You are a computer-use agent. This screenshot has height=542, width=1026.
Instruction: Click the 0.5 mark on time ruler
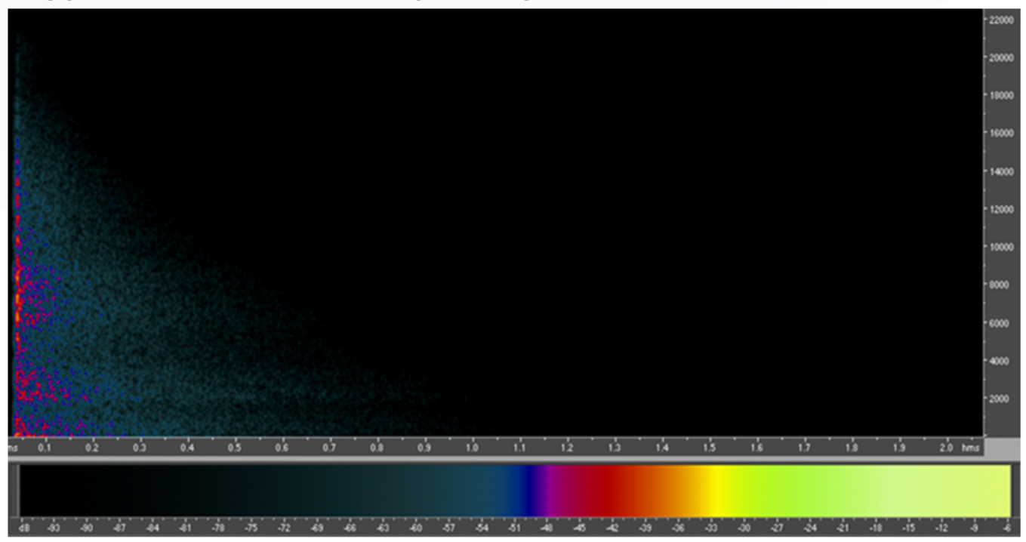coord(235,448)
